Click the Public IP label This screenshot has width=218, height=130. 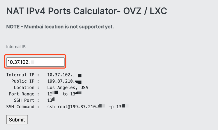point(23,81)
